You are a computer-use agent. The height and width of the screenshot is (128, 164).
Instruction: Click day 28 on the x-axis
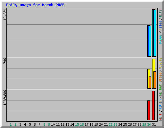(x=139, y=124)
